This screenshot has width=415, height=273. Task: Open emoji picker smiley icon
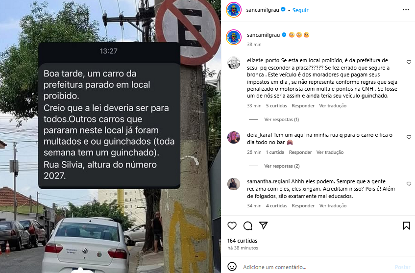click(x=232, y=267)
